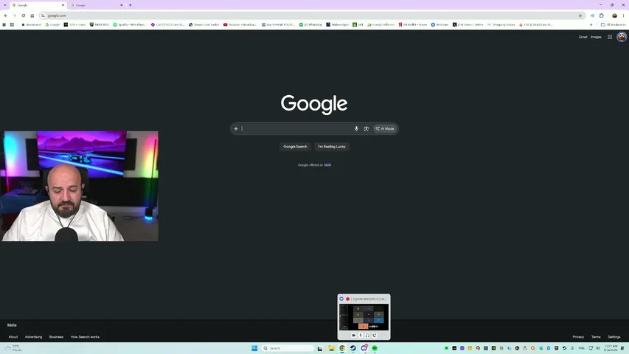Open the Gmail link

(583, 37)
